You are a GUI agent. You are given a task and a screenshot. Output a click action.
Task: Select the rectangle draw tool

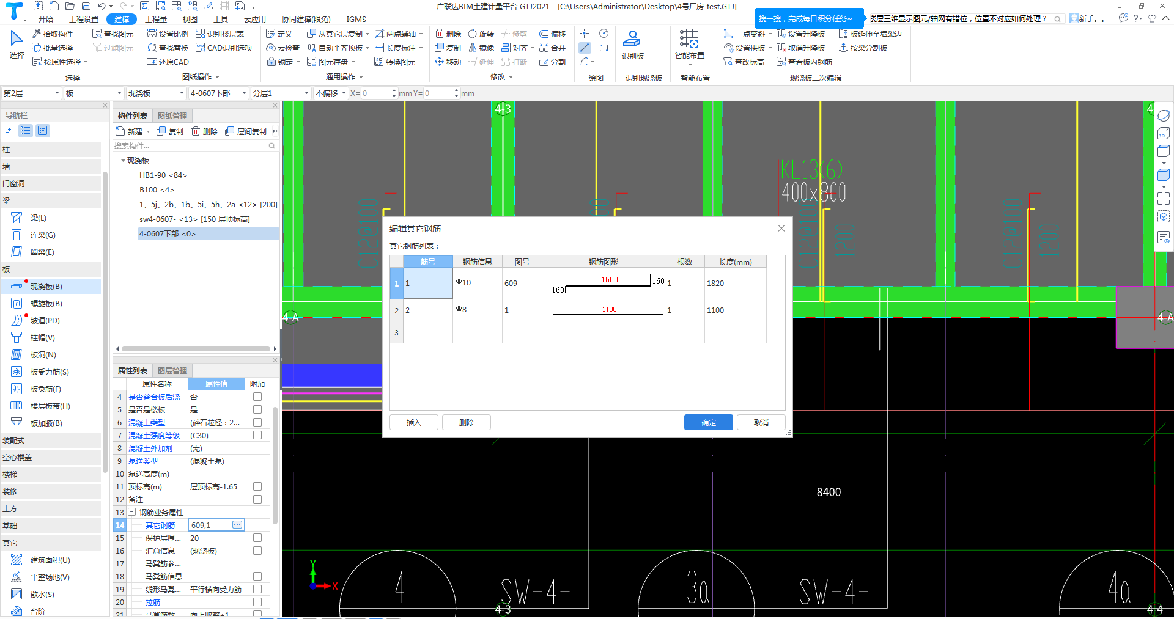pos(604,48)
